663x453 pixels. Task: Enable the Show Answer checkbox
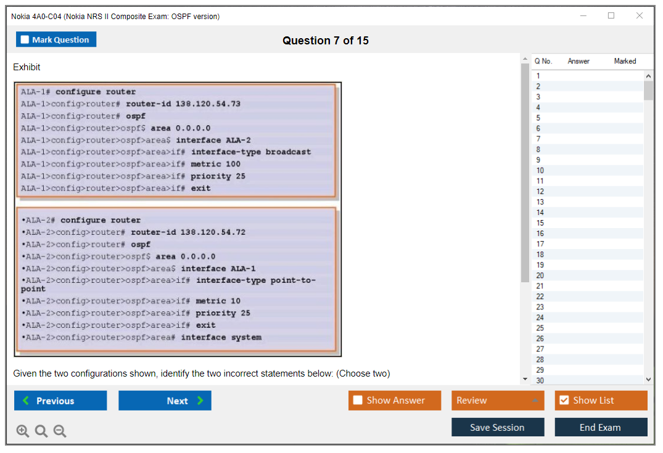point(358,401)
